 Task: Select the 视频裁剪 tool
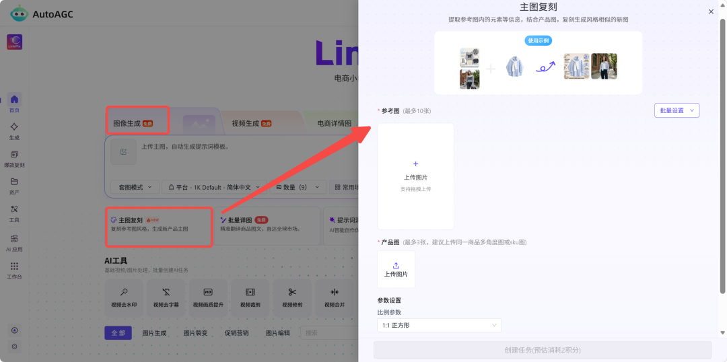point(250,298)
